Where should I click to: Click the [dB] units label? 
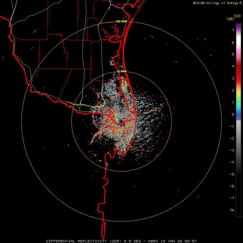[x=230, y=19]
